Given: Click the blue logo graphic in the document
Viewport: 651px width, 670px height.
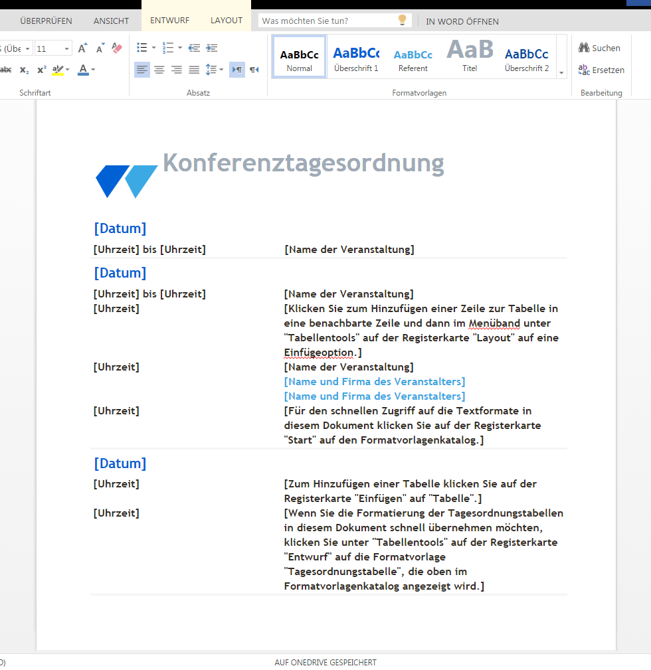Looking at the screenshot, I should tap(126, 181).
